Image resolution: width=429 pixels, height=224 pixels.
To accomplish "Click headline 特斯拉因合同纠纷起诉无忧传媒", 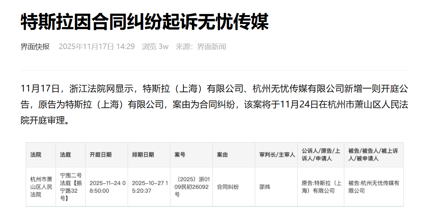I will coord(144,22).
